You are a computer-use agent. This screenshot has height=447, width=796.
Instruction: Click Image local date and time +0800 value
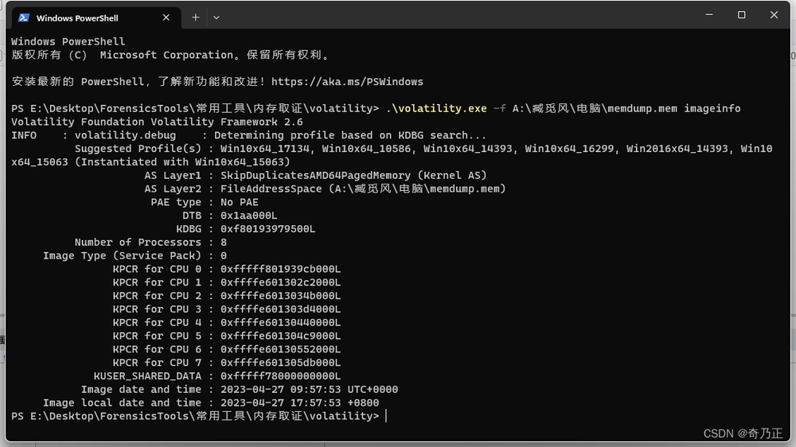[299, 403]
